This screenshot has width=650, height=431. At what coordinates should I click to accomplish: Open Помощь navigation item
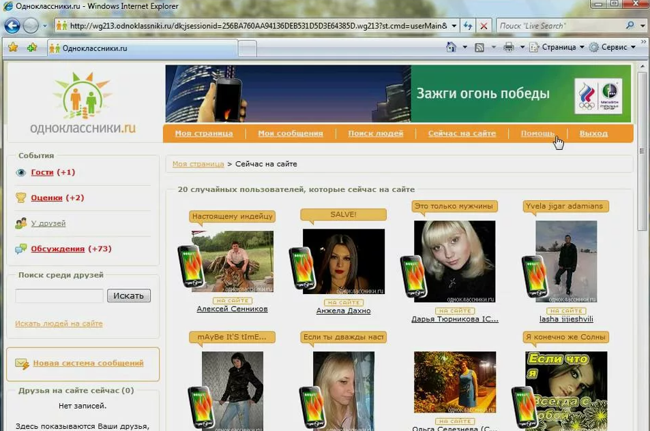tap(537, 133)
